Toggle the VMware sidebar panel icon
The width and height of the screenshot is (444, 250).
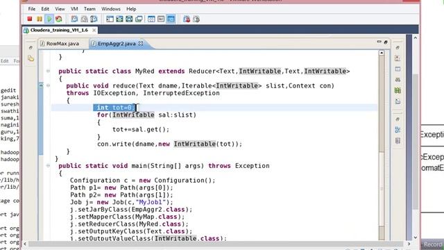(110, 19)
